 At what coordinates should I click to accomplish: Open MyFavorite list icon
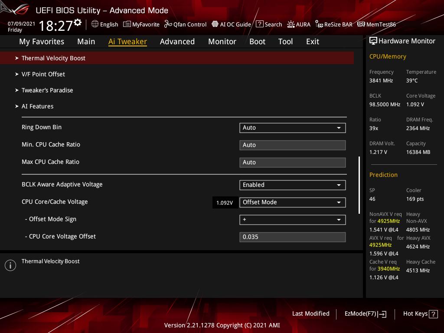(127, 24)
